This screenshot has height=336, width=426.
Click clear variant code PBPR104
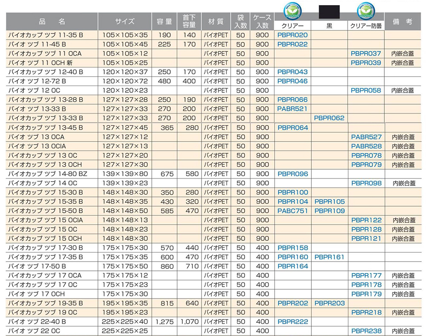tap(293, 202)
